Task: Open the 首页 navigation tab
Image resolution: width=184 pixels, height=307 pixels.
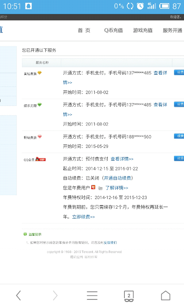Action: [84, 30]
